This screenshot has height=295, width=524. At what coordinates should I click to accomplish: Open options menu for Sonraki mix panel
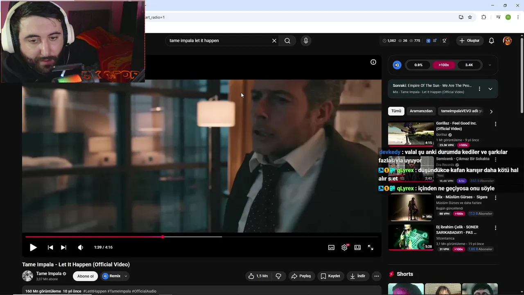[x=479, y=89]
